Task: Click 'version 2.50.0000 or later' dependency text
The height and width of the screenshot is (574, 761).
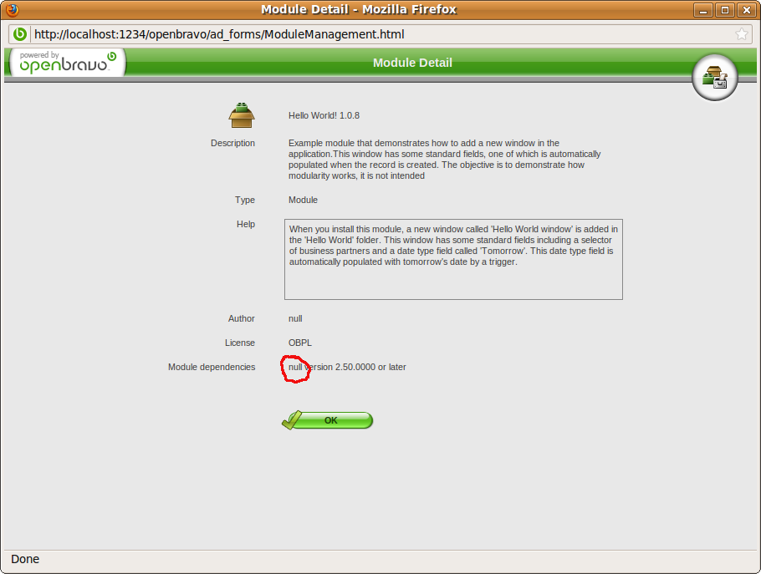Action: pos(355,367)
